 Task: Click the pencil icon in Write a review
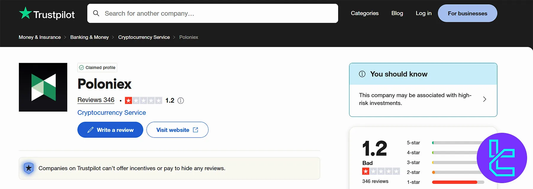90,130
